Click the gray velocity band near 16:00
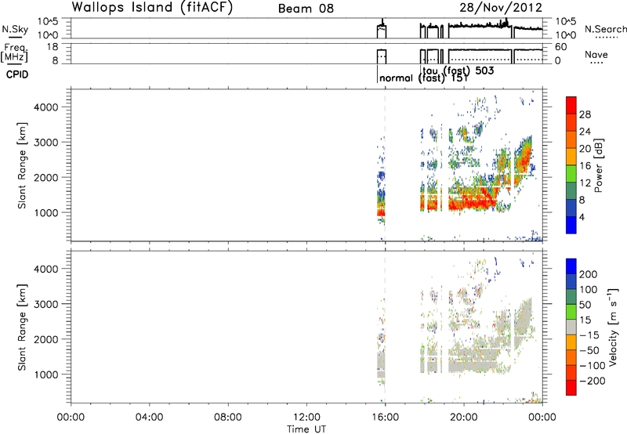This screenshot has width=627, height=434. coord(381,364)
